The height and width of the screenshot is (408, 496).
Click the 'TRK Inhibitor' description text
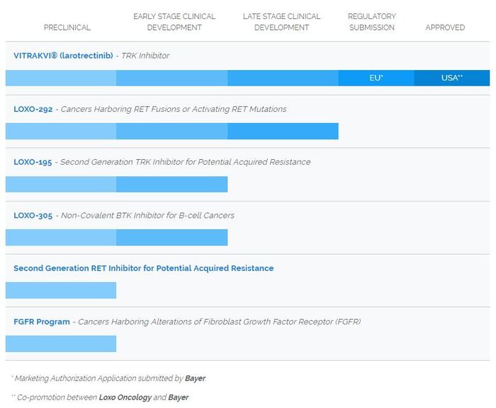[x=145, y=56]
